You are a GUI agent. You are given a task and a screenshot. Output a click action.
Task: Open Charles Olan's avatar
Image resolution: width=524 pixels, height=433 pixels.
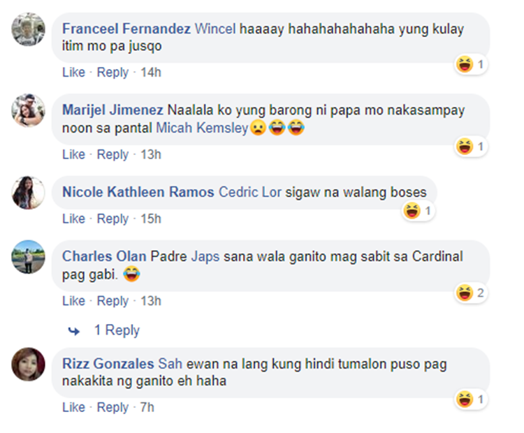coord(29,257)
